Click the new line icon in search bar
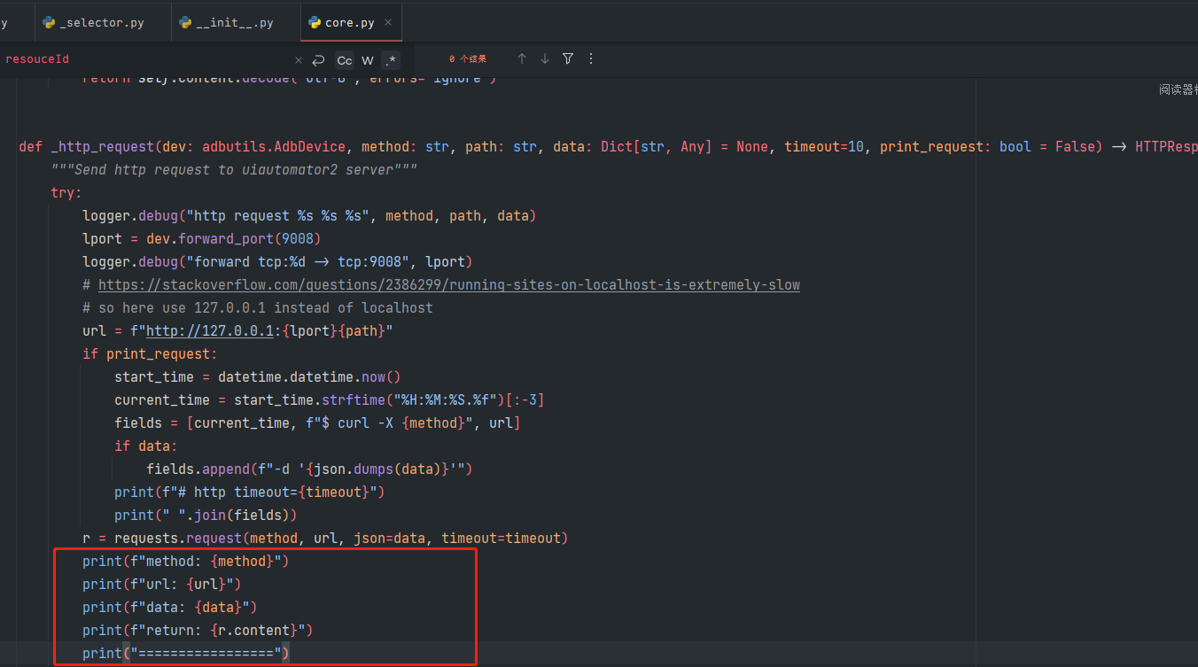This screenshot has width=1198, height=667. coord(318,59)
